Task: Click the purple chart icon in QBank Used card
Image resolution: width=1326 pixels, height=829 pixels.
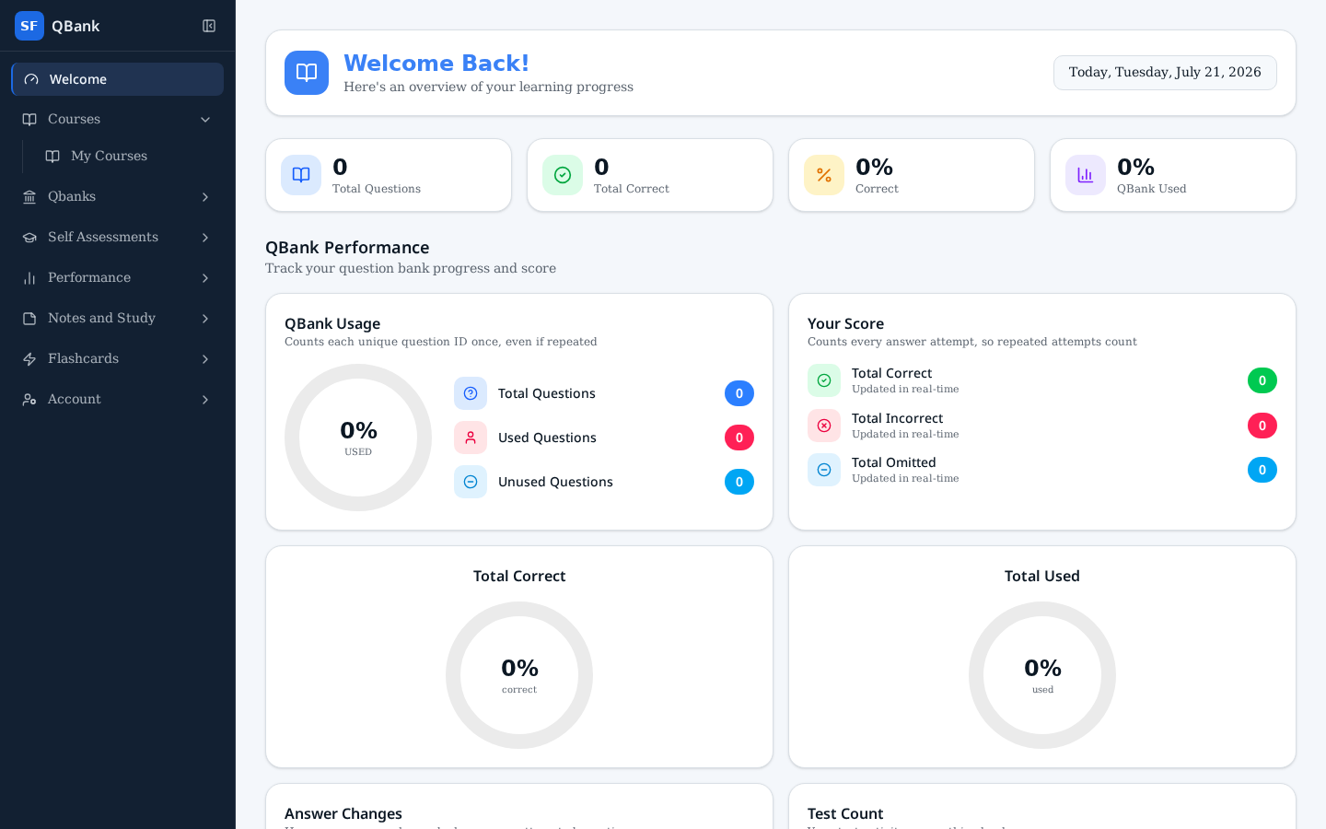Action: [x=1086, y=175]
